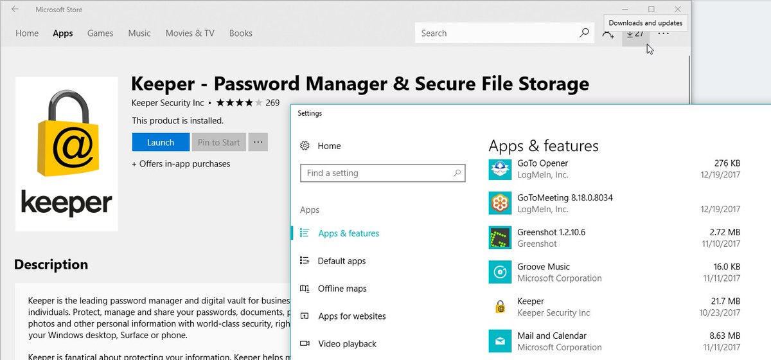The height and width of the screenshot is (360, 771).
Task: Open the Movies & TV tab
Action: (x=190, y=33)
